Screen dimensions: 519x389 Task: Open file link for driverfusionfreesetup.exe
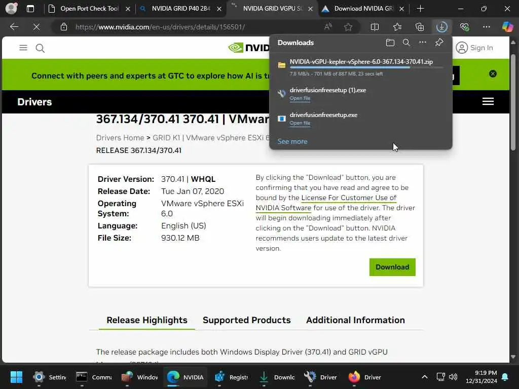(x=300, y=123)
